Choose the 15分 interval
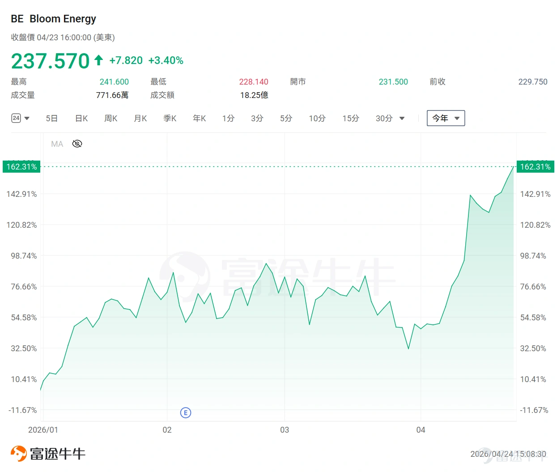The width and height of the screenshot is (557, 472). 351,118
